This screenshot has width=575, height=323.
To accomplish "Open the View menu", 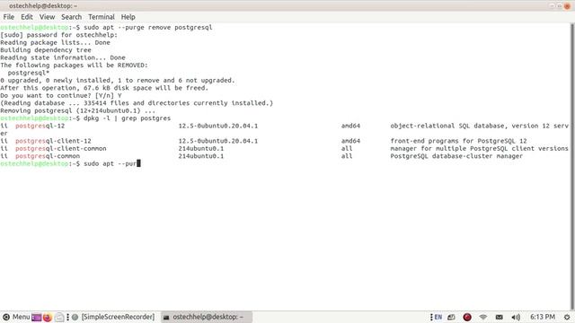I will pyautogui.click(x=47, y=17).
